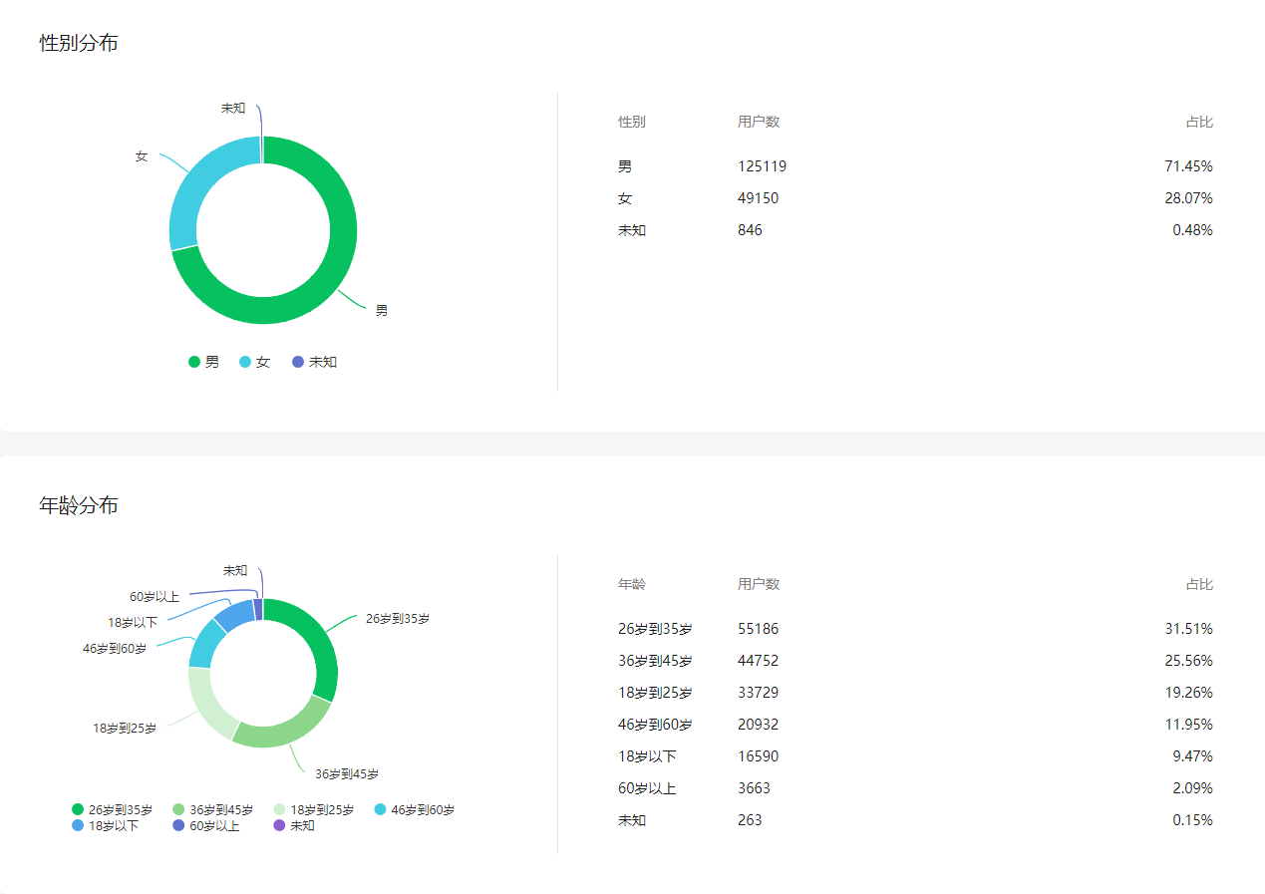Click the pale green 18岁到25岁 donut segment

coord(205,706)
